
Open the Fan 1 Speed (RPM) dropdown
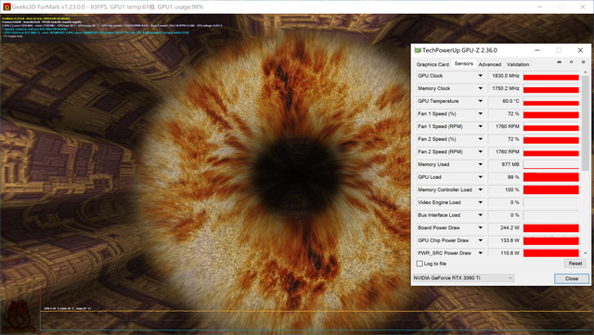click(481, 126)
